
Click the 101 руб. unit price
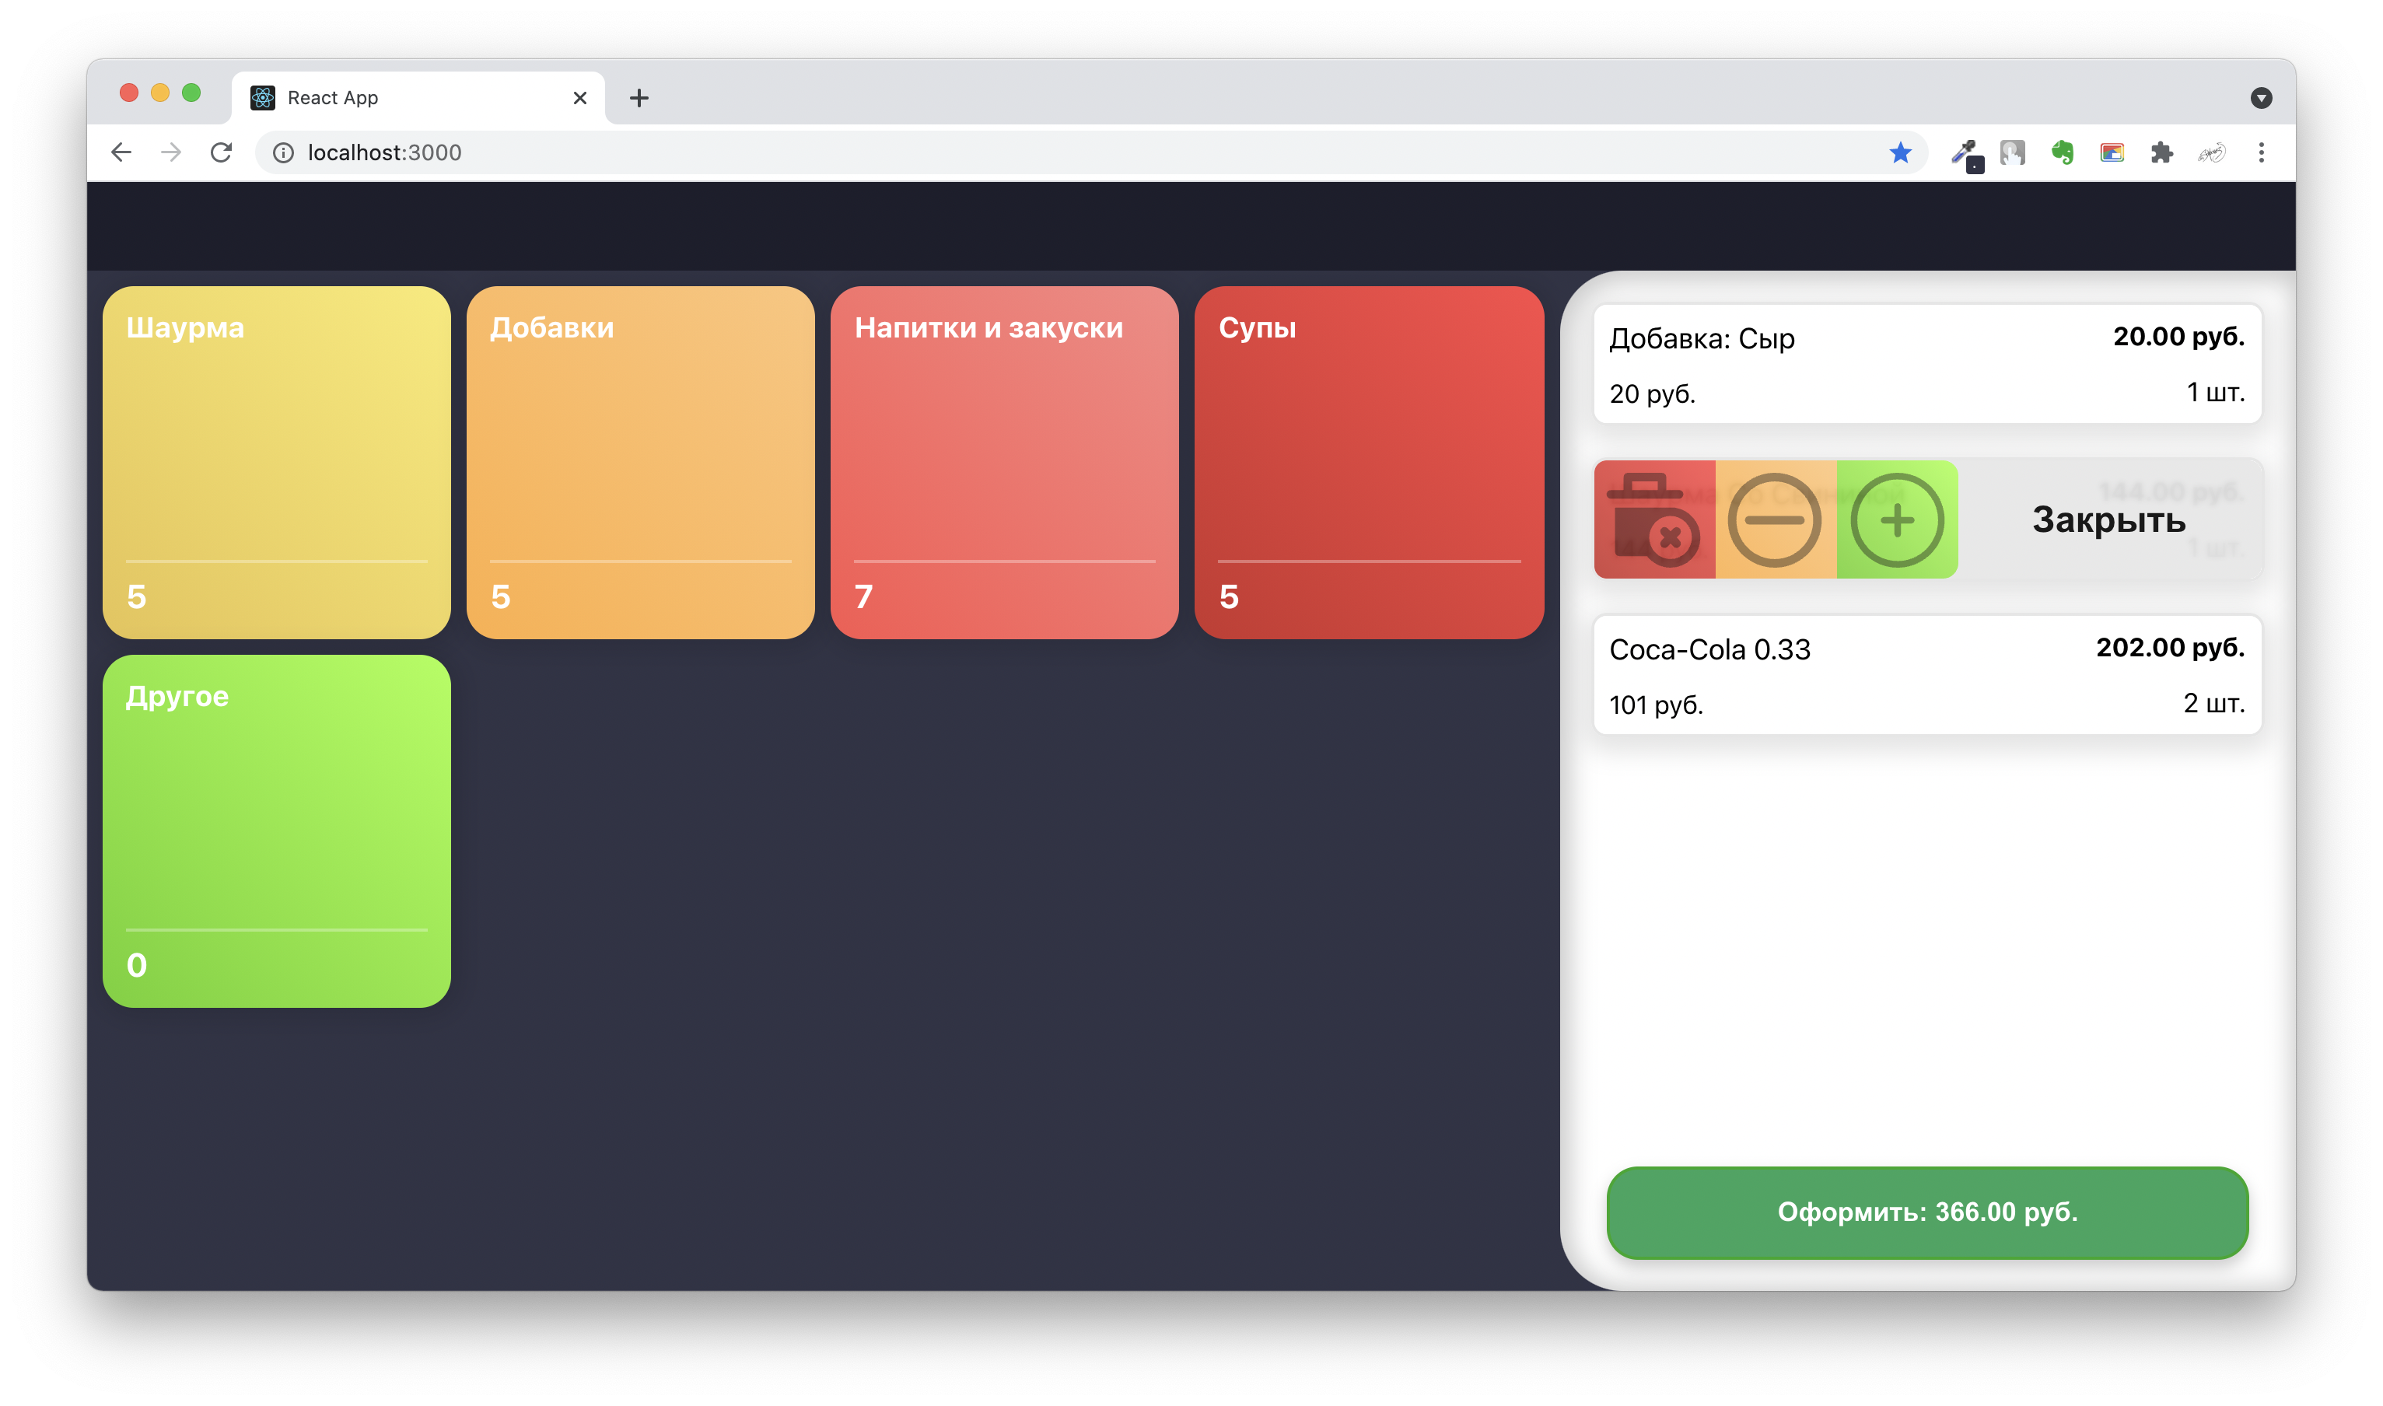[x=1655, y=705]
